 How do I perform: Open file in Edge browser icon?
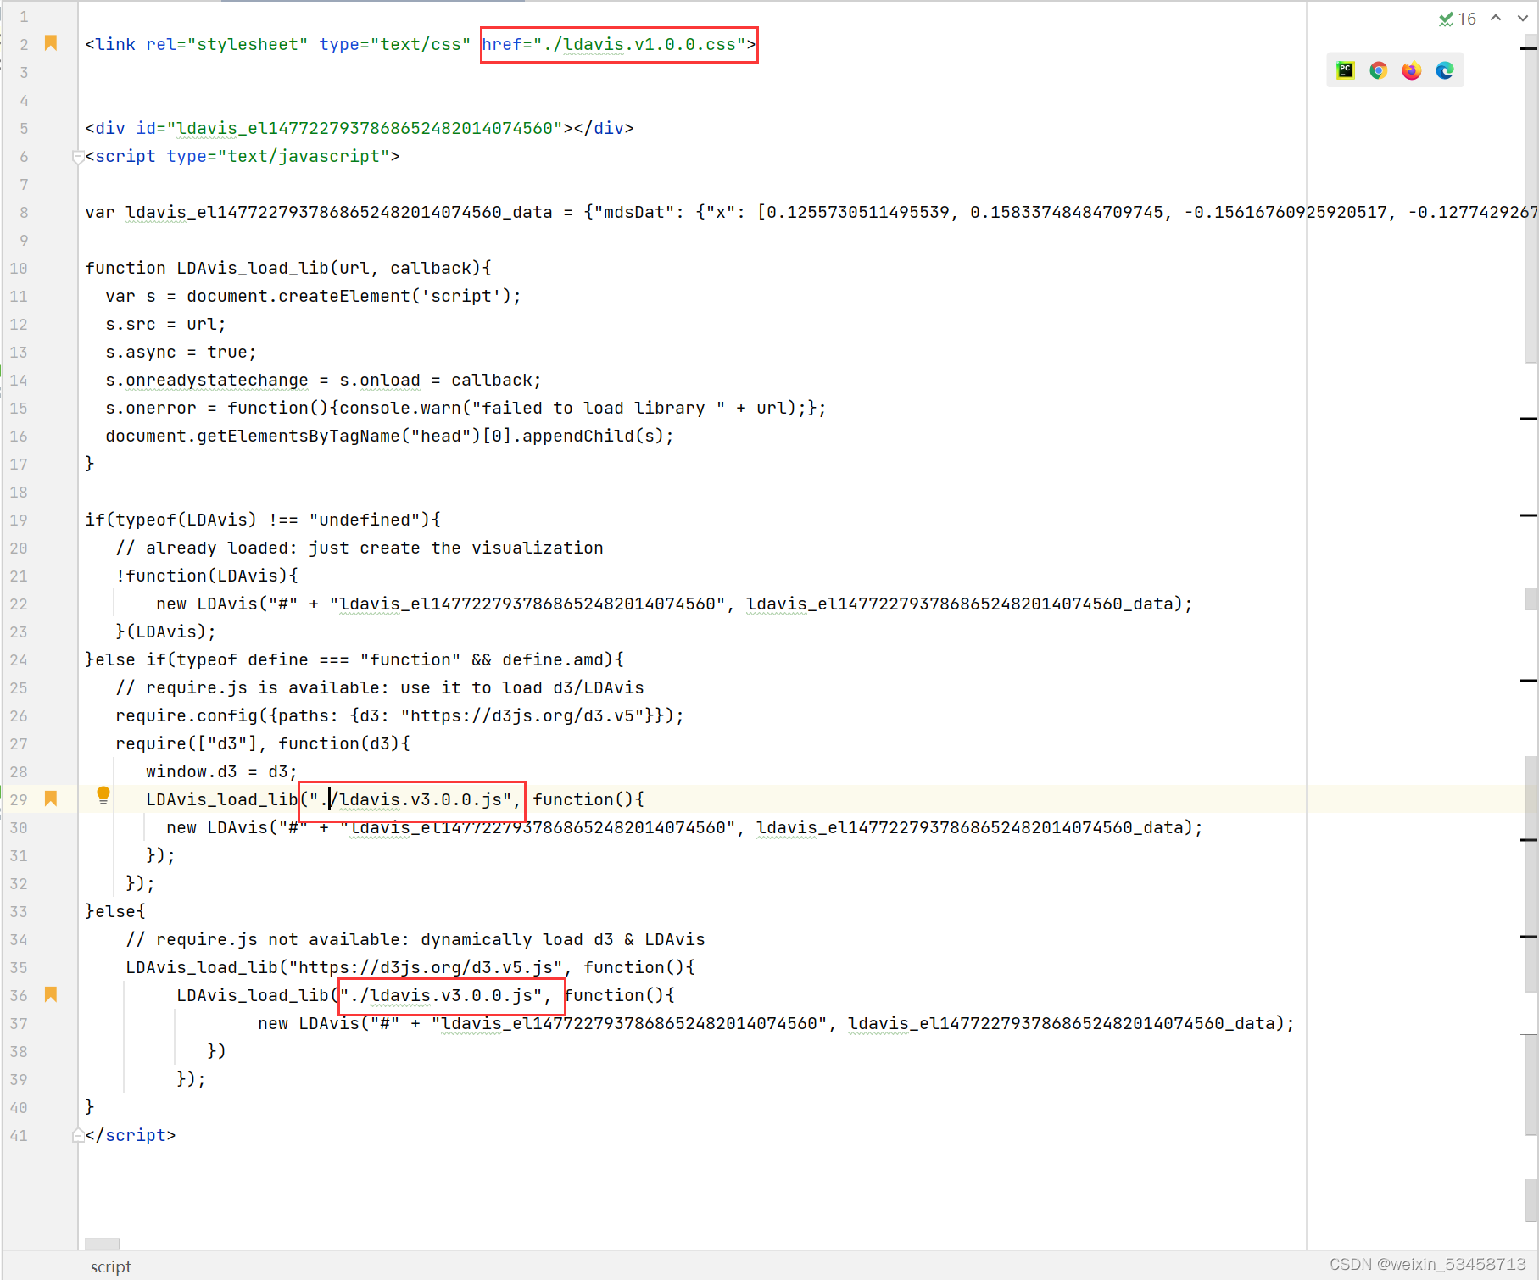tap(1445, 70)
